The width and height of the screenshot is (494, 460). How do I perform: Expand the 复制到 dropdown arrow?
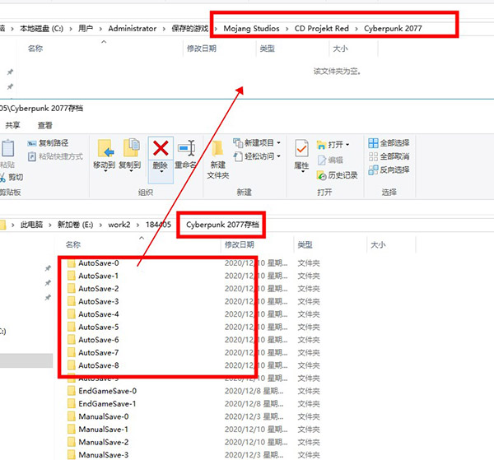click(x=131, y=171)
